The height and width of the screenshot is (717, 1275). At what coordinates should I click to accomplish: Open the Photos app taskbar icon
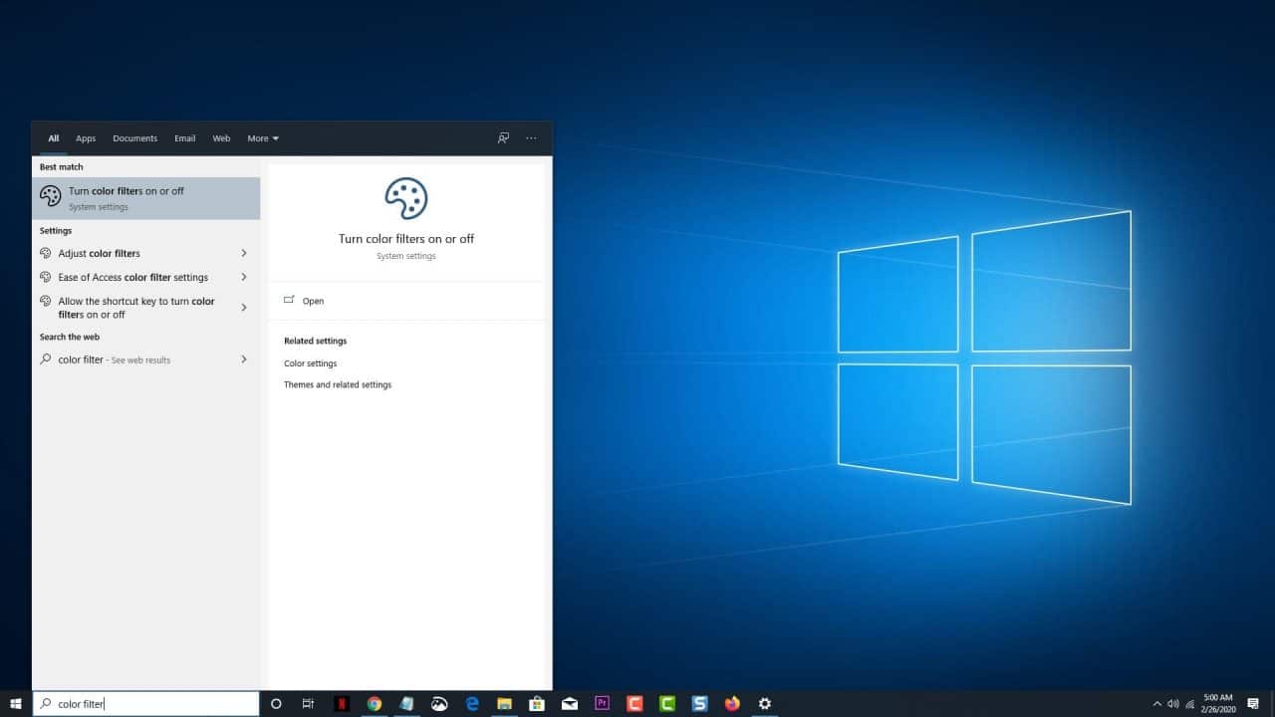pos(439,704)
